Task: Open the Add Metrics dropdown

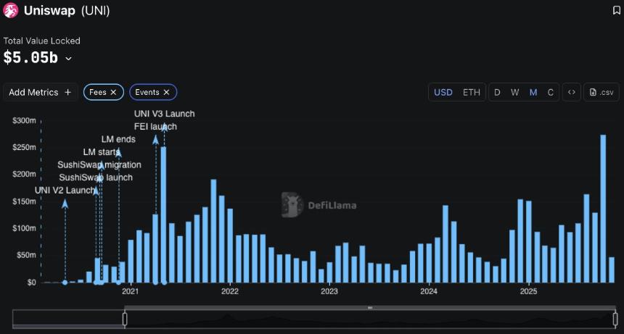Action: coord(40,92)
